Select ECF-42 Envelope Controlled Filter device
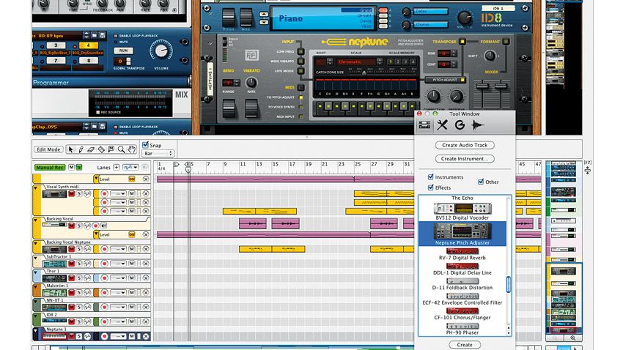 tap(462, 299)
